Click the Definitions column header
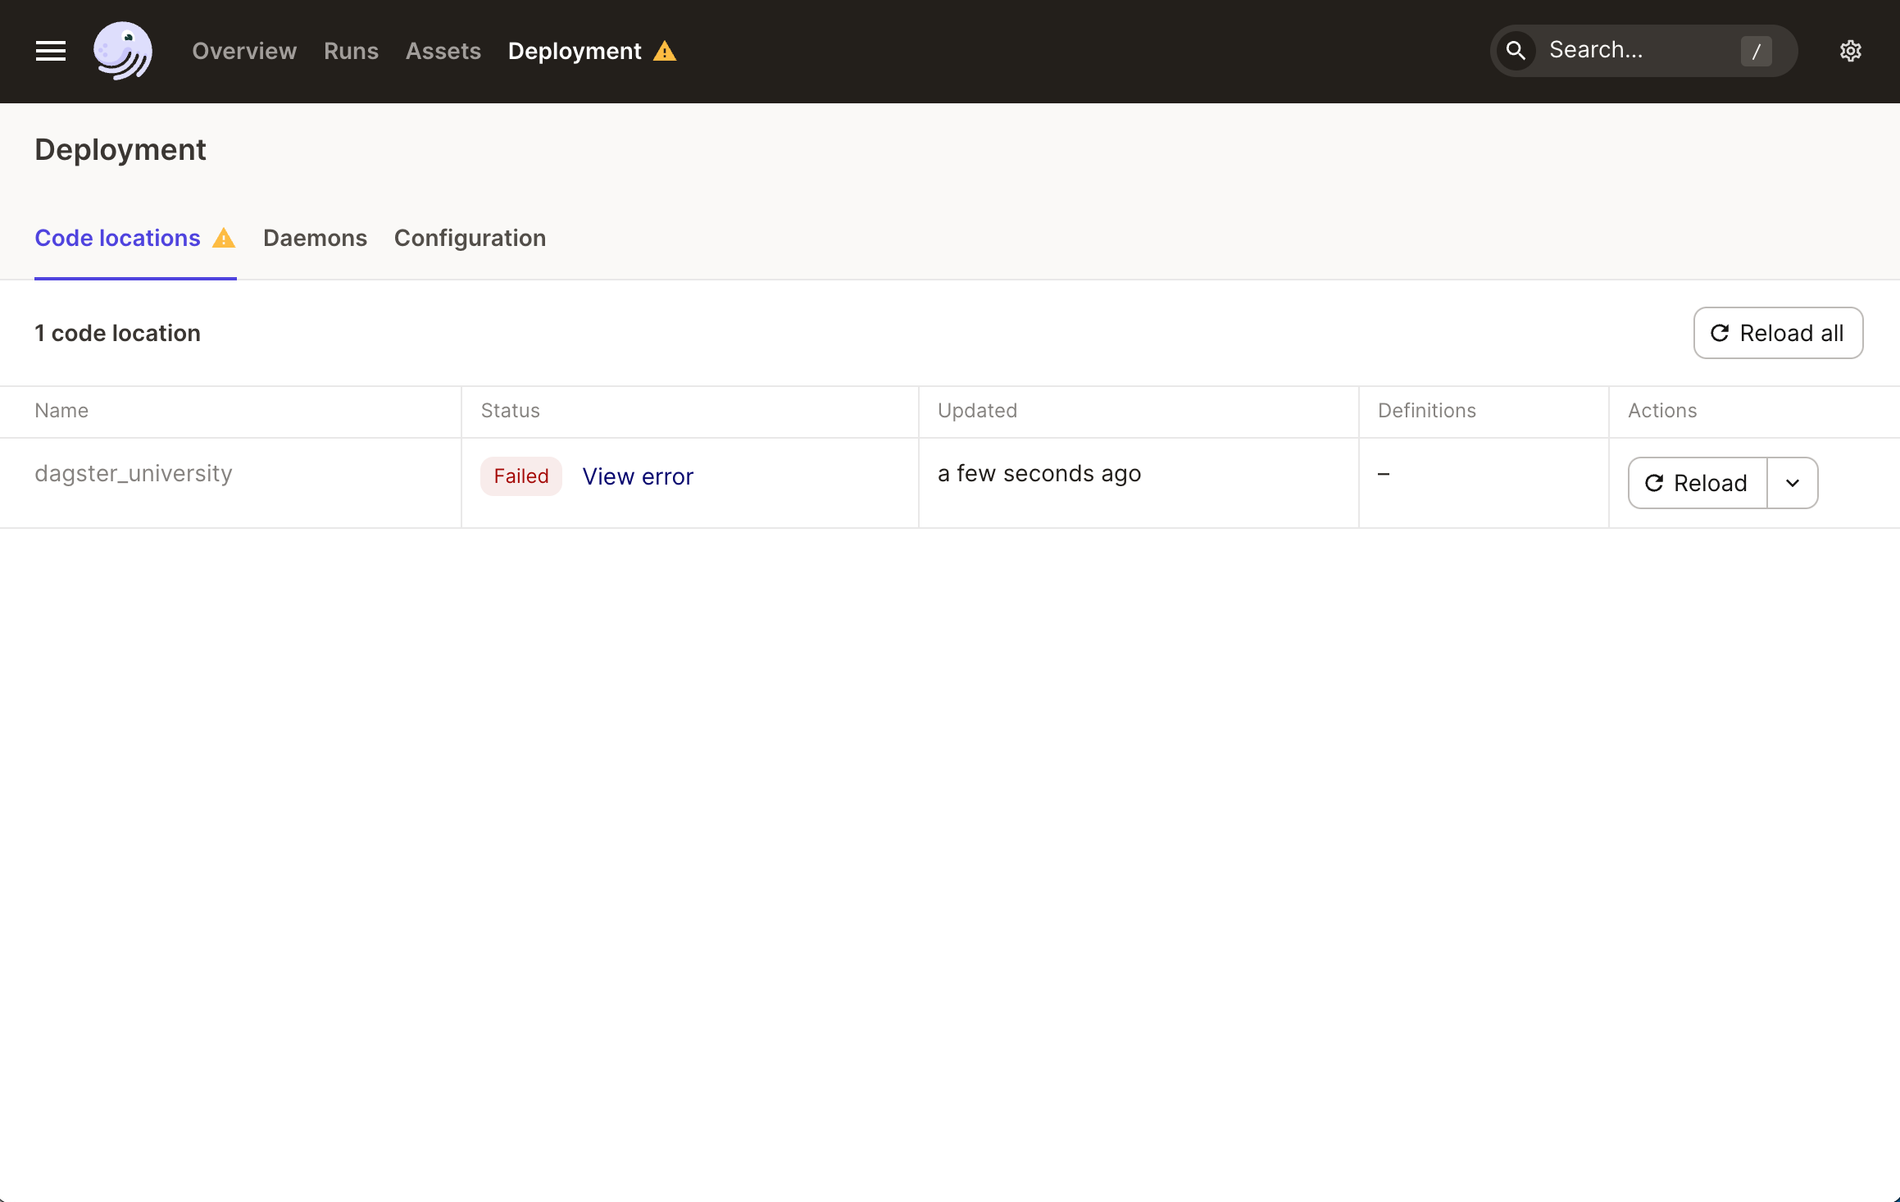 pyautogui.click(x=1427, y=411)
